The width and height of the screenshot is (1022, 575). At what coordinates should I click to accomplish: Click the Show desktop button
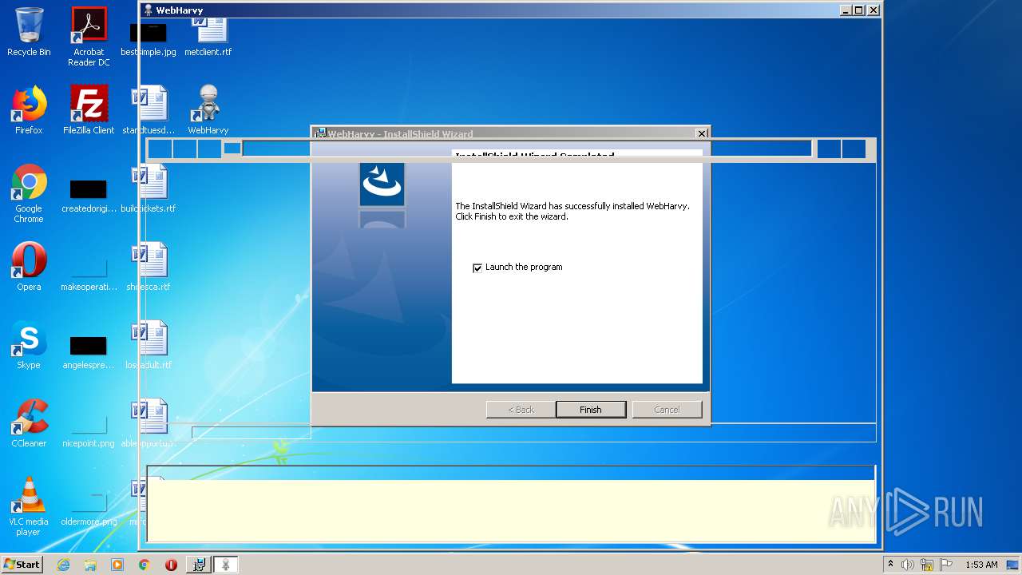[1014, 565]
